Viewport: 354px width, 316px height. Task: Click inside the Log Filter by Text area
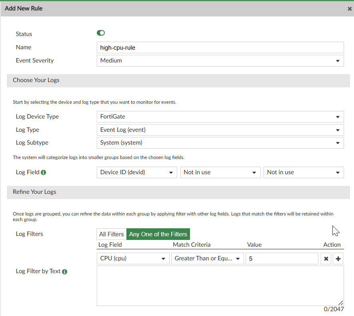(x=220, y=286)
